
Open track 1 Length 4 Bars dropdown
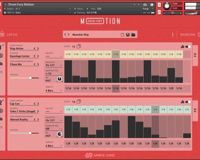pos(54,90)
